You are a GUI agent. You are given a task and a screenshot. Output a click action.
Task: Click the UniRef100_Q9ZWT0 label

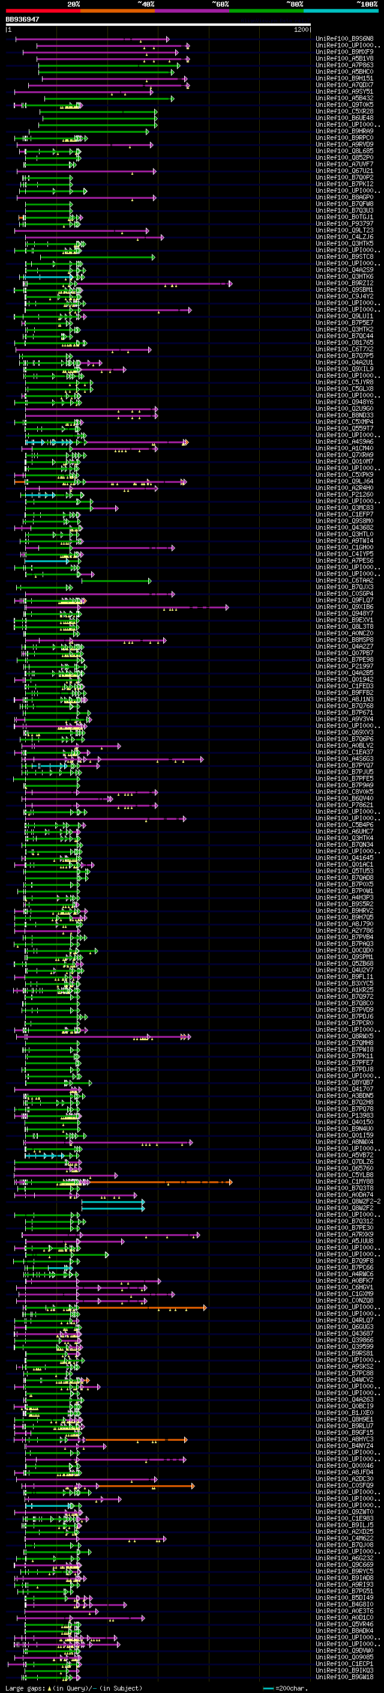344,1512
